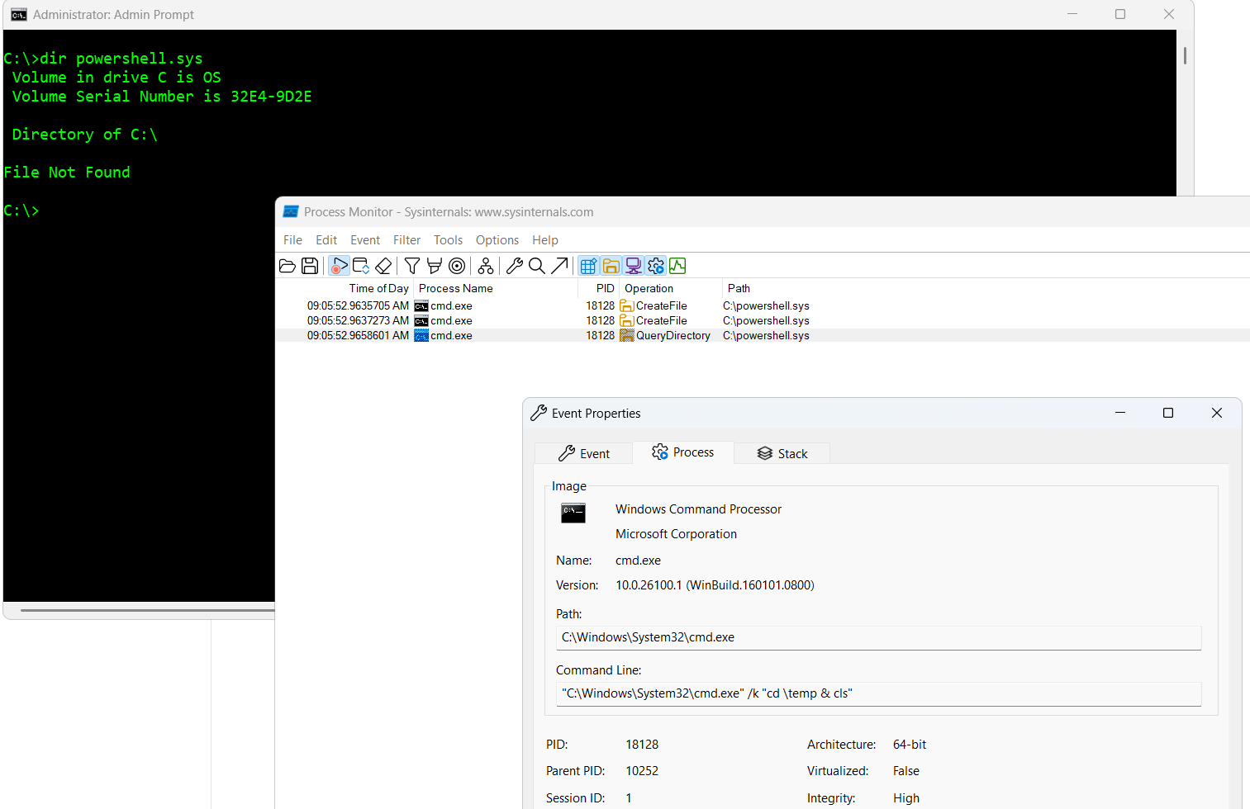Open the Options menu

497,240
